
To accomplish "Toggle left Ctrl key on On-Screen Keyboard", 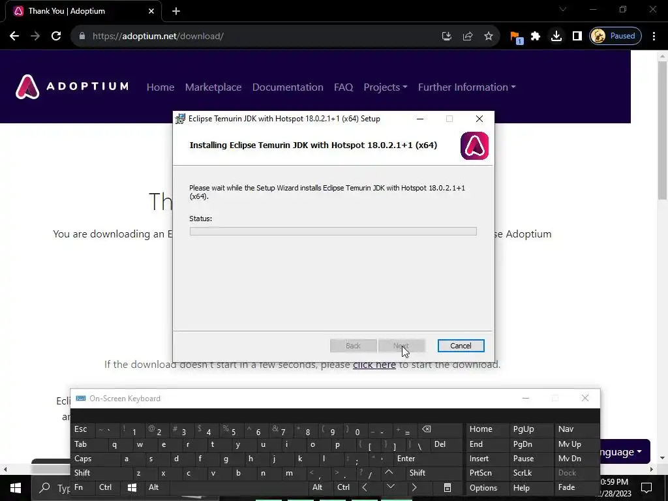I will tap(108, 487).
